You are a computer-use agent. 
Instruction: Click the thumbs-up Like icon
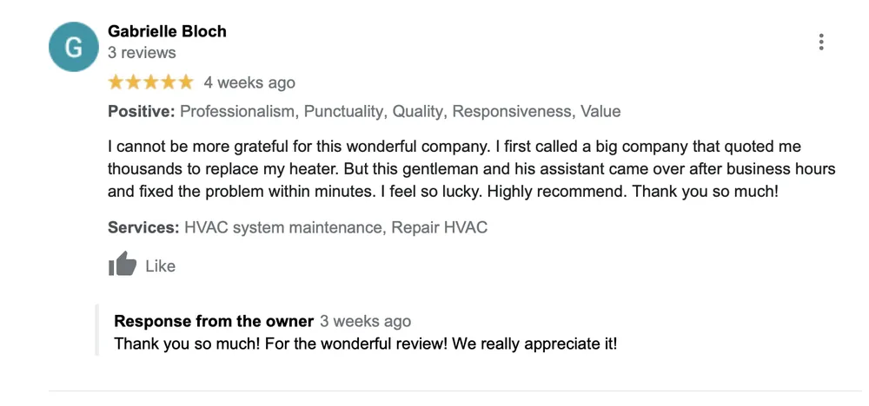(x=123, y=265)
